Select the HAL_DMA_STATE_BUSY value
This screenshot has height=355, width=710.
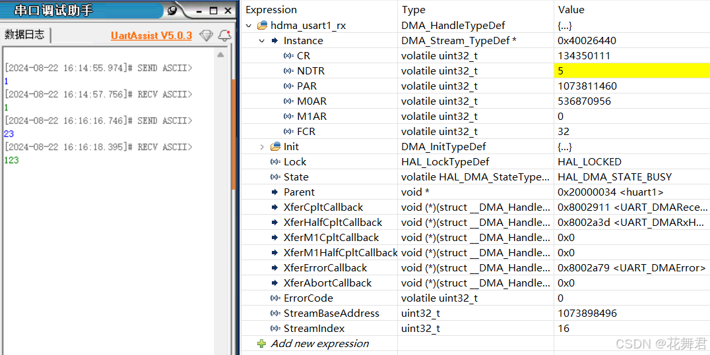tap(615, 177)
